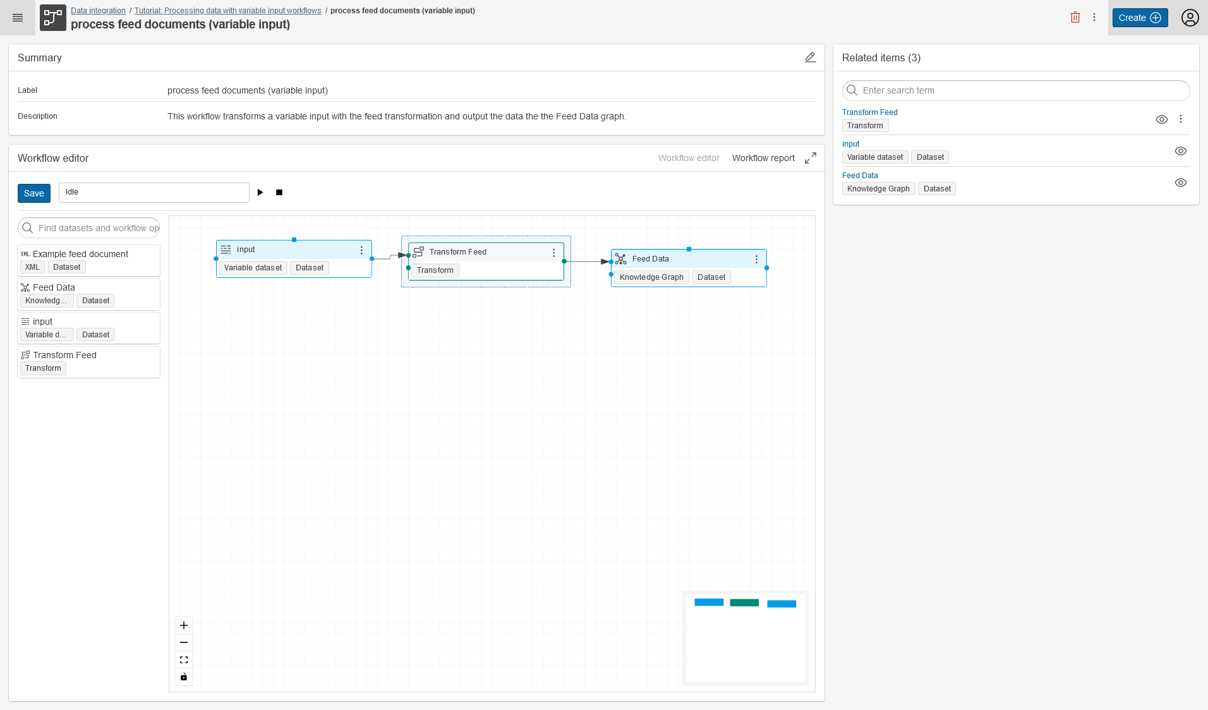Image resolution: width=1208 pixels, height=710 pixels.
Task: Open the hamburger navigation menu
Action: [x=18, y=18]
